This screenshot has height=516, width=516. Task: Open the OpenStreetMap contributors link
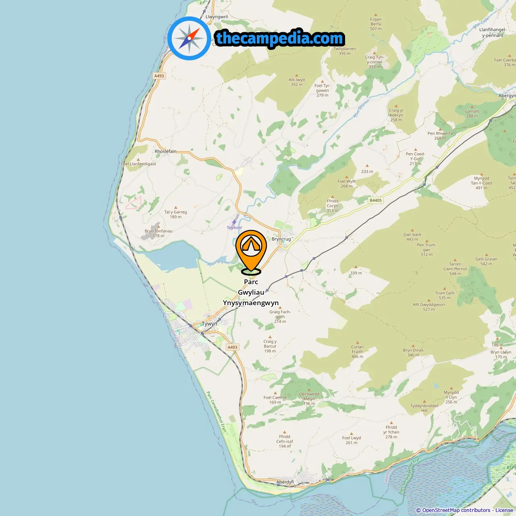point(456,510)
